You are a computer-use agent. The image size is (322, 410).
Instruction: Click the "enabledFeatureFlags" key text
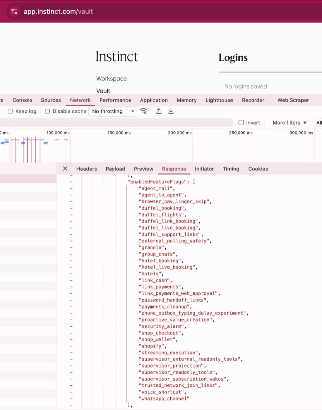(x=157, y=182)
